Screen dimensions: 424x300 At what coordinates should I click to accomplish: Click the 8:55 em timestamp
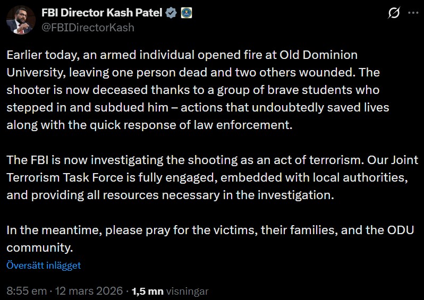pos(25,291)
